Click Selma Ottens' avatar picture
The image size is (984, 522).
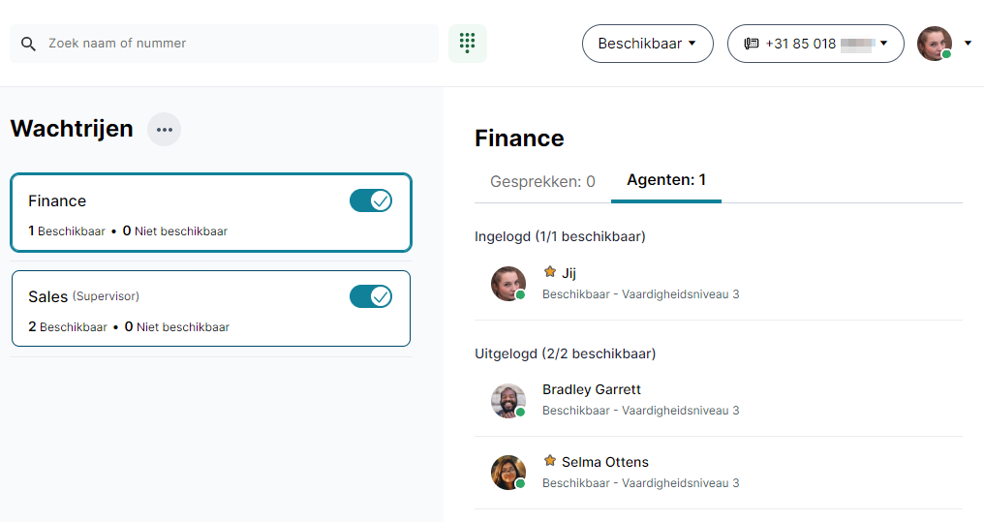tap(507, 473)
